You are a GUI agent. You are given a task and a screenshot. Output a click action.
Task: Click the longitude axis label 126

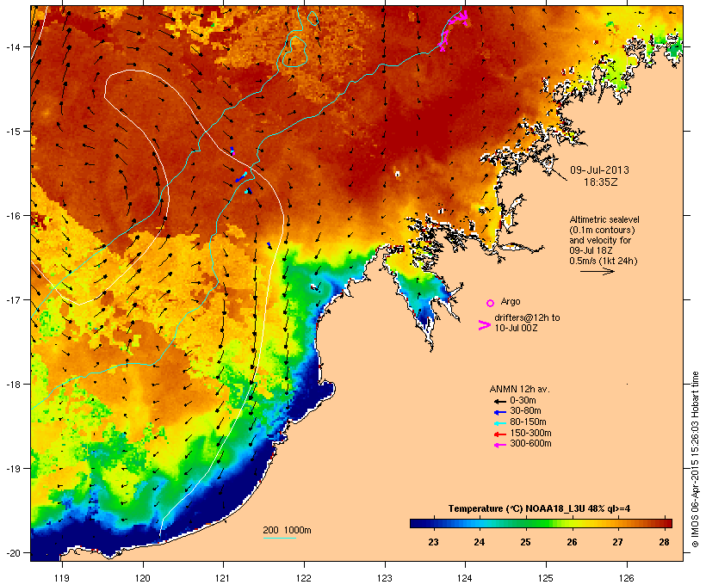(x=626, y=578)
